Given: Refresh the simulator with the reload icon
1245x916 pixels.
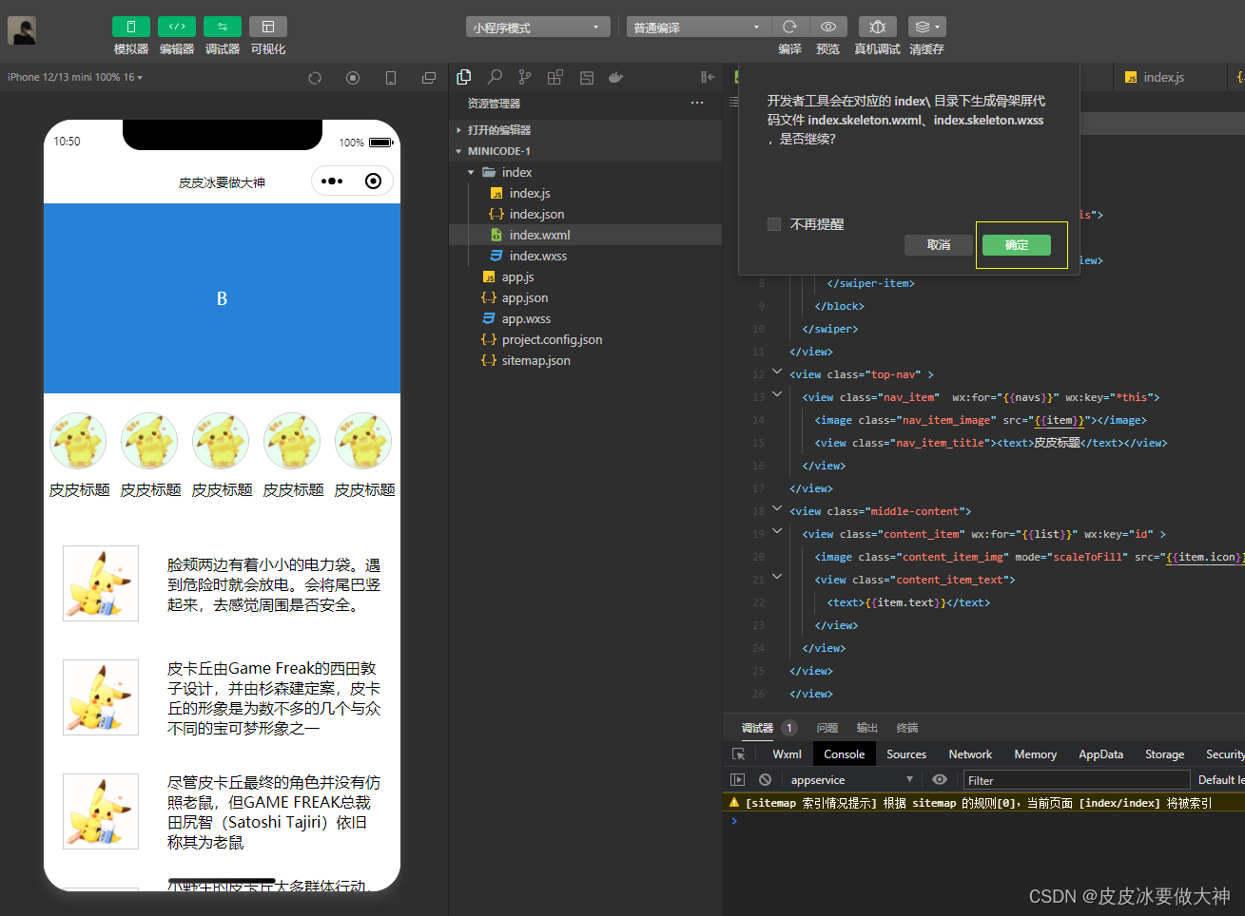Looking at the screenshot, I should 315,78.
